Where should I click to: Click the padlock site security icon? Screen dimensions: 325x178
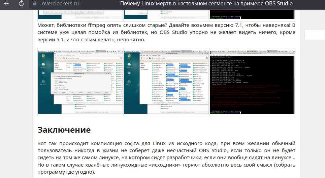click(35, 3)
